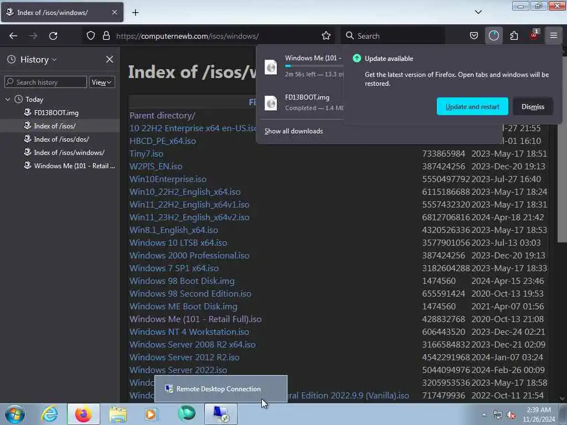Screen dimensions: 567x425
Task: Bookmark this page with the star icon
Action: [326, 36]
